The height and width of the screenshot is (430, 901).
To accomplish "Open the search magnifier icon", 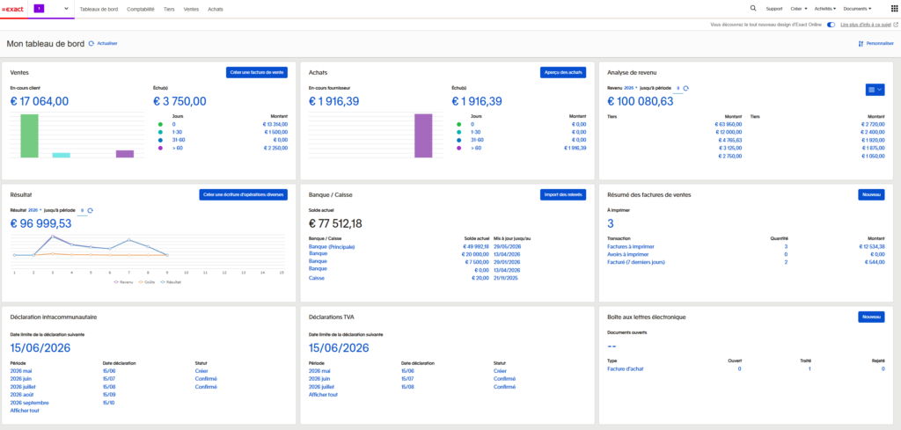I will point(753,9).
